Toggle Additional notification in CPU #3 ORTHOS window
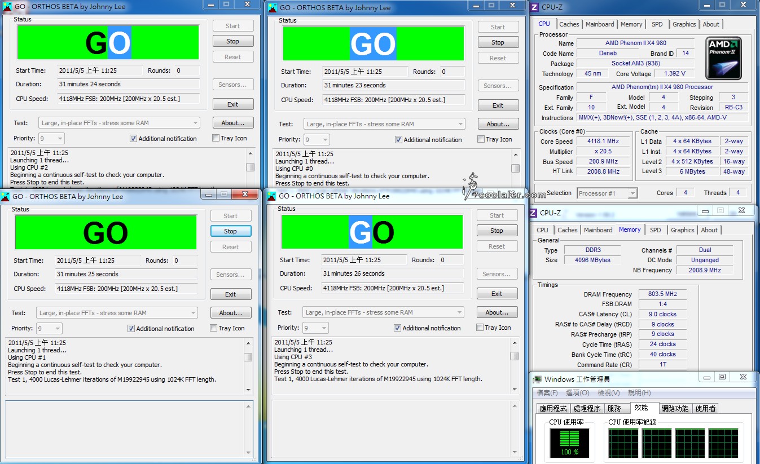The height and width of the screenshot is (464, 760). 397,328
